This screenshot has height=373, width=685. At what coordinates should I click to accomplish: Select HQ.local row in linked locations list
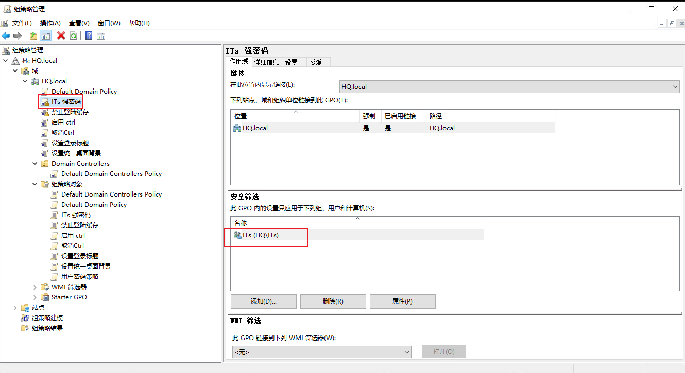click(x=392, y=128)
